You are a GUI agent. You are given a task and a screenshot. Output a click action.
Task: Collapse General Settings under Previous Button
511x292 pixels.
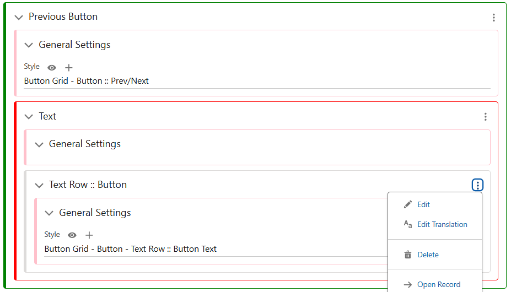tap(29, 45)
